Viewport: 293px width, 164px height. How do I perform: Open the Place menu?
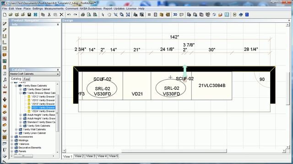tap(27, 9)
